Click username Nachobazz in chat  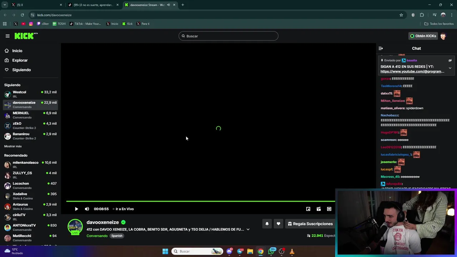click(389, 115)
